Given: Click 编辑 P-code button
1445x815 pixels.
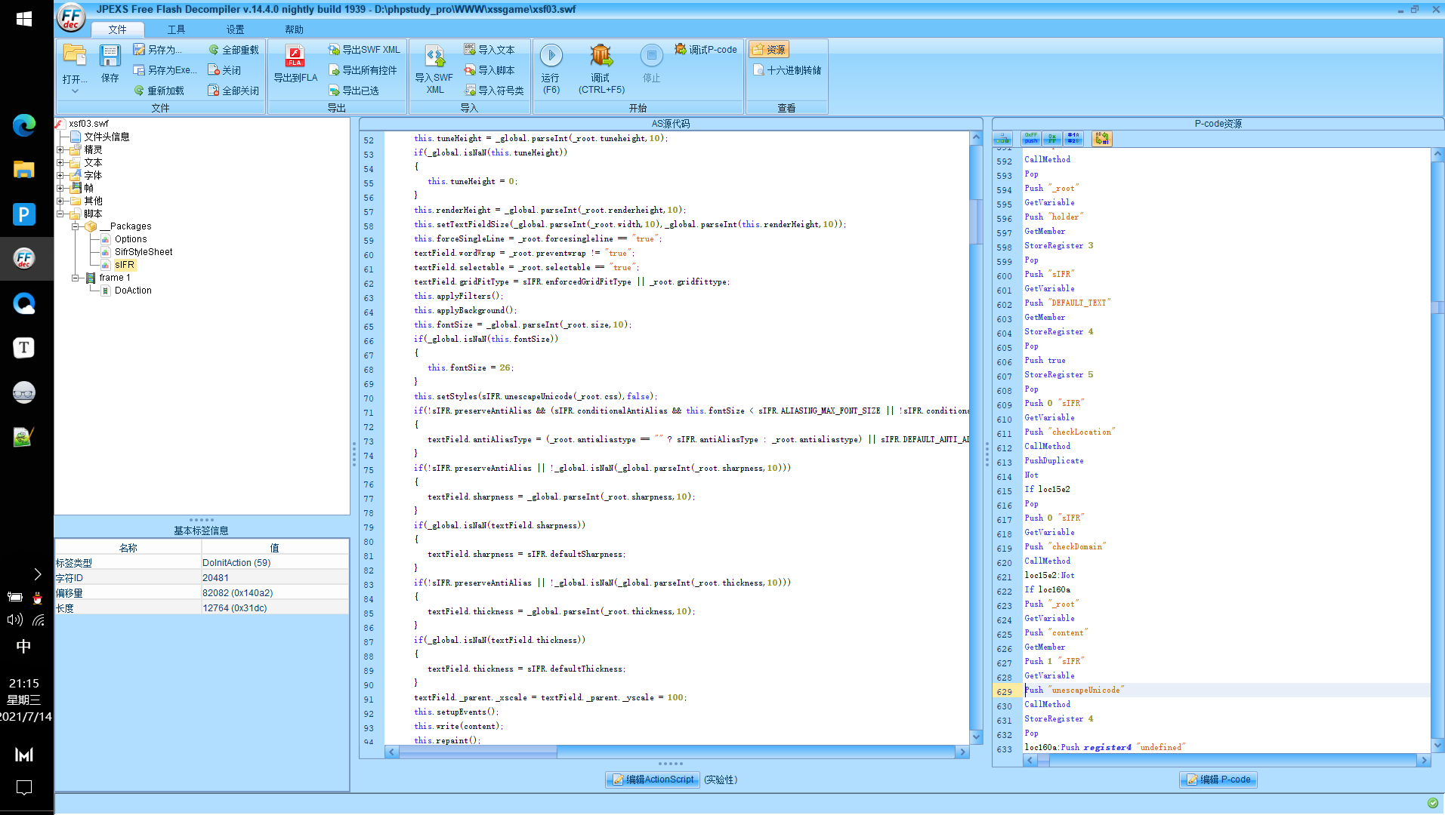Looking at the screenshot, I should coord(1218,780).
